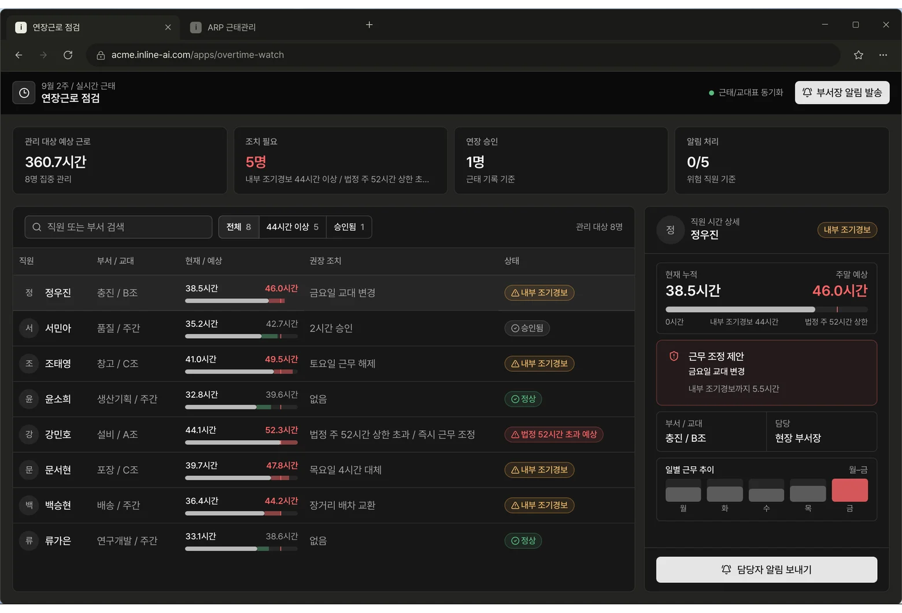Click the 내부 조기경보 badge in detail header
The image size is (902, 613).
pos(847,230)
